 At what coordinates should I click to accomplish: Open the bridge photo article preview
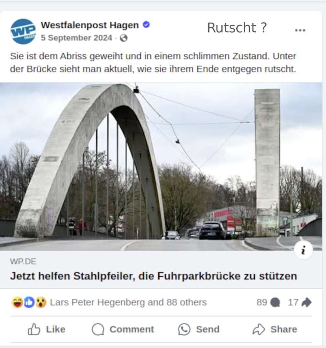pyautogui.click(x=161, y=167)
